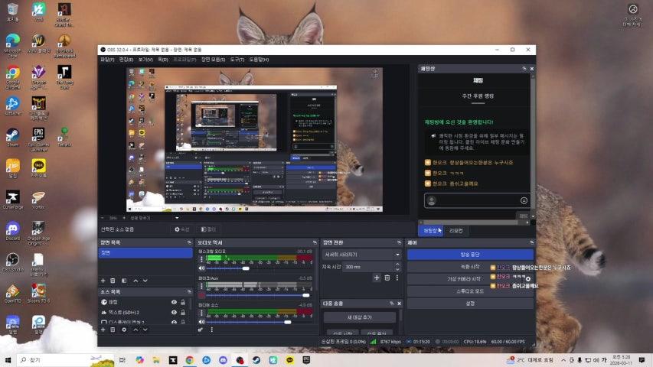Click the emoji icon in chat input

pyautogui.click(x=524, y=200)
